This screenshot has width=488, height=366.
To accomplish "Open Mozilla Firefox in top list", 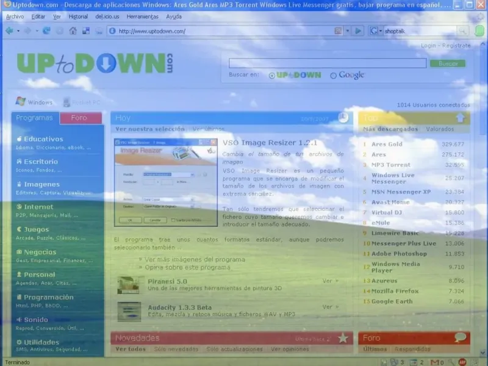I will (395, 291).
